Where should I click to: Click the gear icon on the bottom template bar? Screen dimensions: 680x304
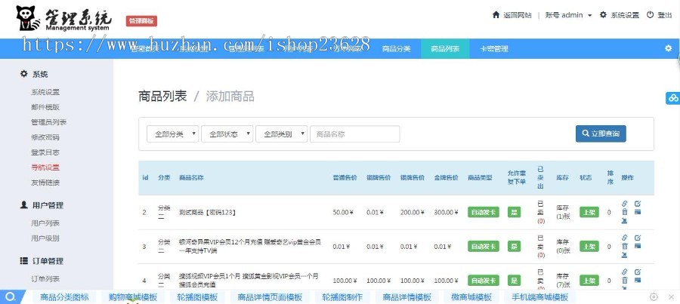pos(654,297)
